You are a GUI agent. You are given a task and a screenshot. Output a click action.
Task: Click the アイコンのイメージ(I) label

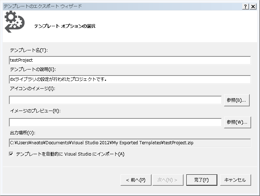coord(32,89)
